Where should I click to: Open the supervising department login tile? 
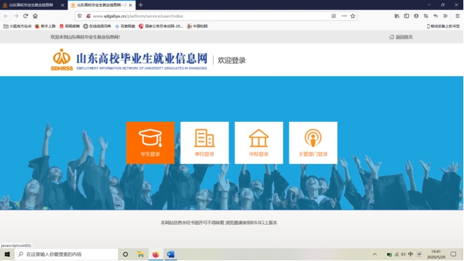click(x=313, y=143)
